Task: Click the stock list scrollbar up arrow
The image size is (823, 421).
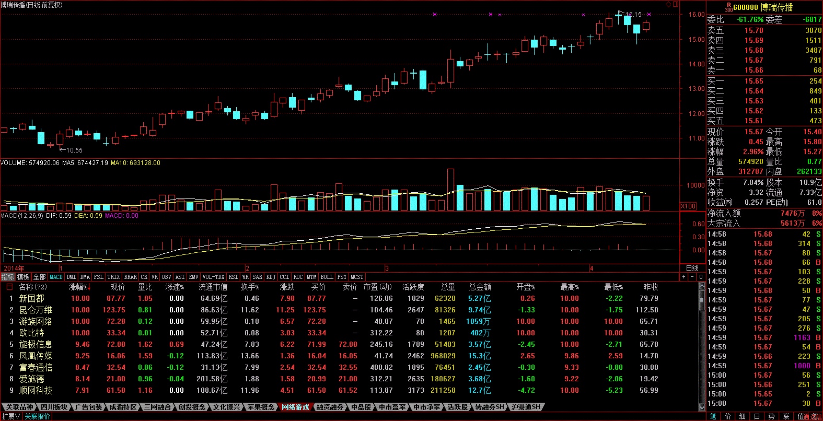Action: pyautogui.click(x=702, y=286)
